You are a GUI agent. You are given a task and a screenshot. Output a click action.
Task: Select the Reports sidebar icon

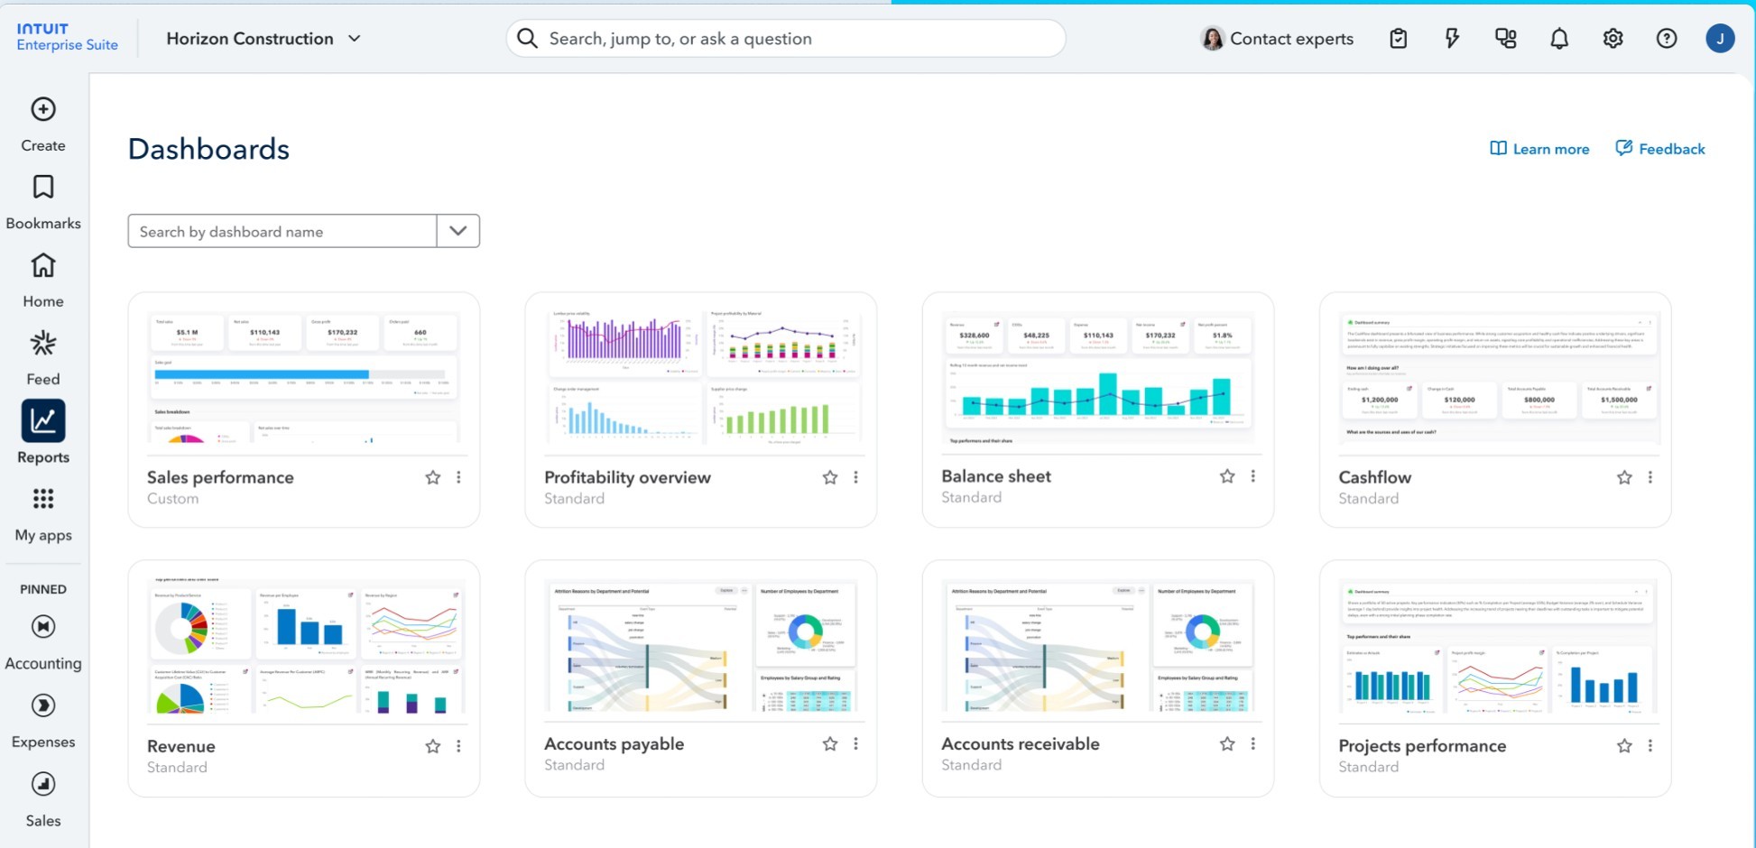43,420
